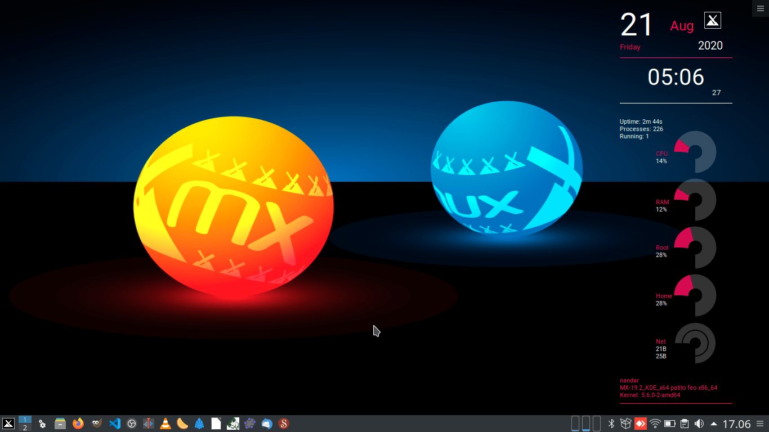Open the package updater box tray icon
This screenshot has width=769, height=432.
click(625, 424)
